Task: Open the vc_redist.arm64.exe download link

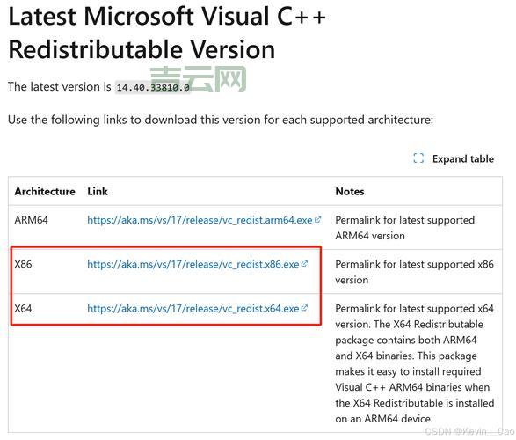Action: click(200, 220)
